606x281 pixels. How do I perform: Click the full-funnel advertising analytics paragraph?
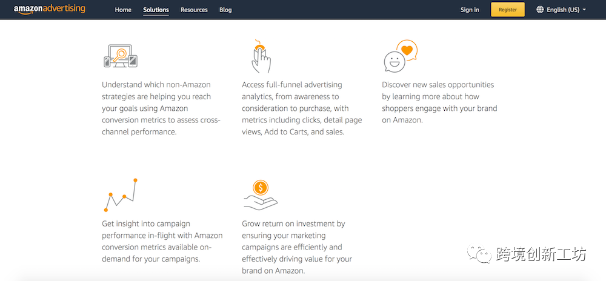pos(302,108)
